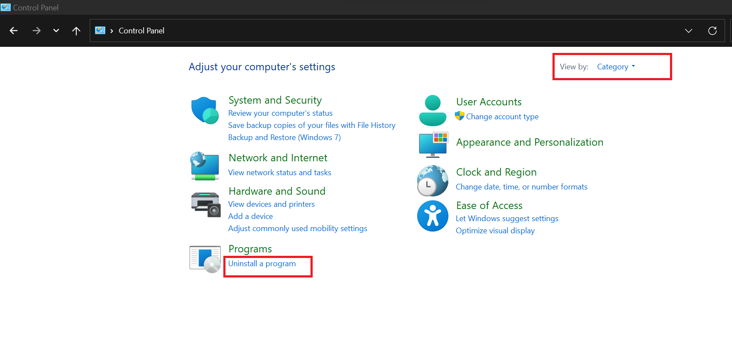This screenshot has width=732, height=359.
Task: Click the Clock and Region globe icon
Action: (433, 180)
